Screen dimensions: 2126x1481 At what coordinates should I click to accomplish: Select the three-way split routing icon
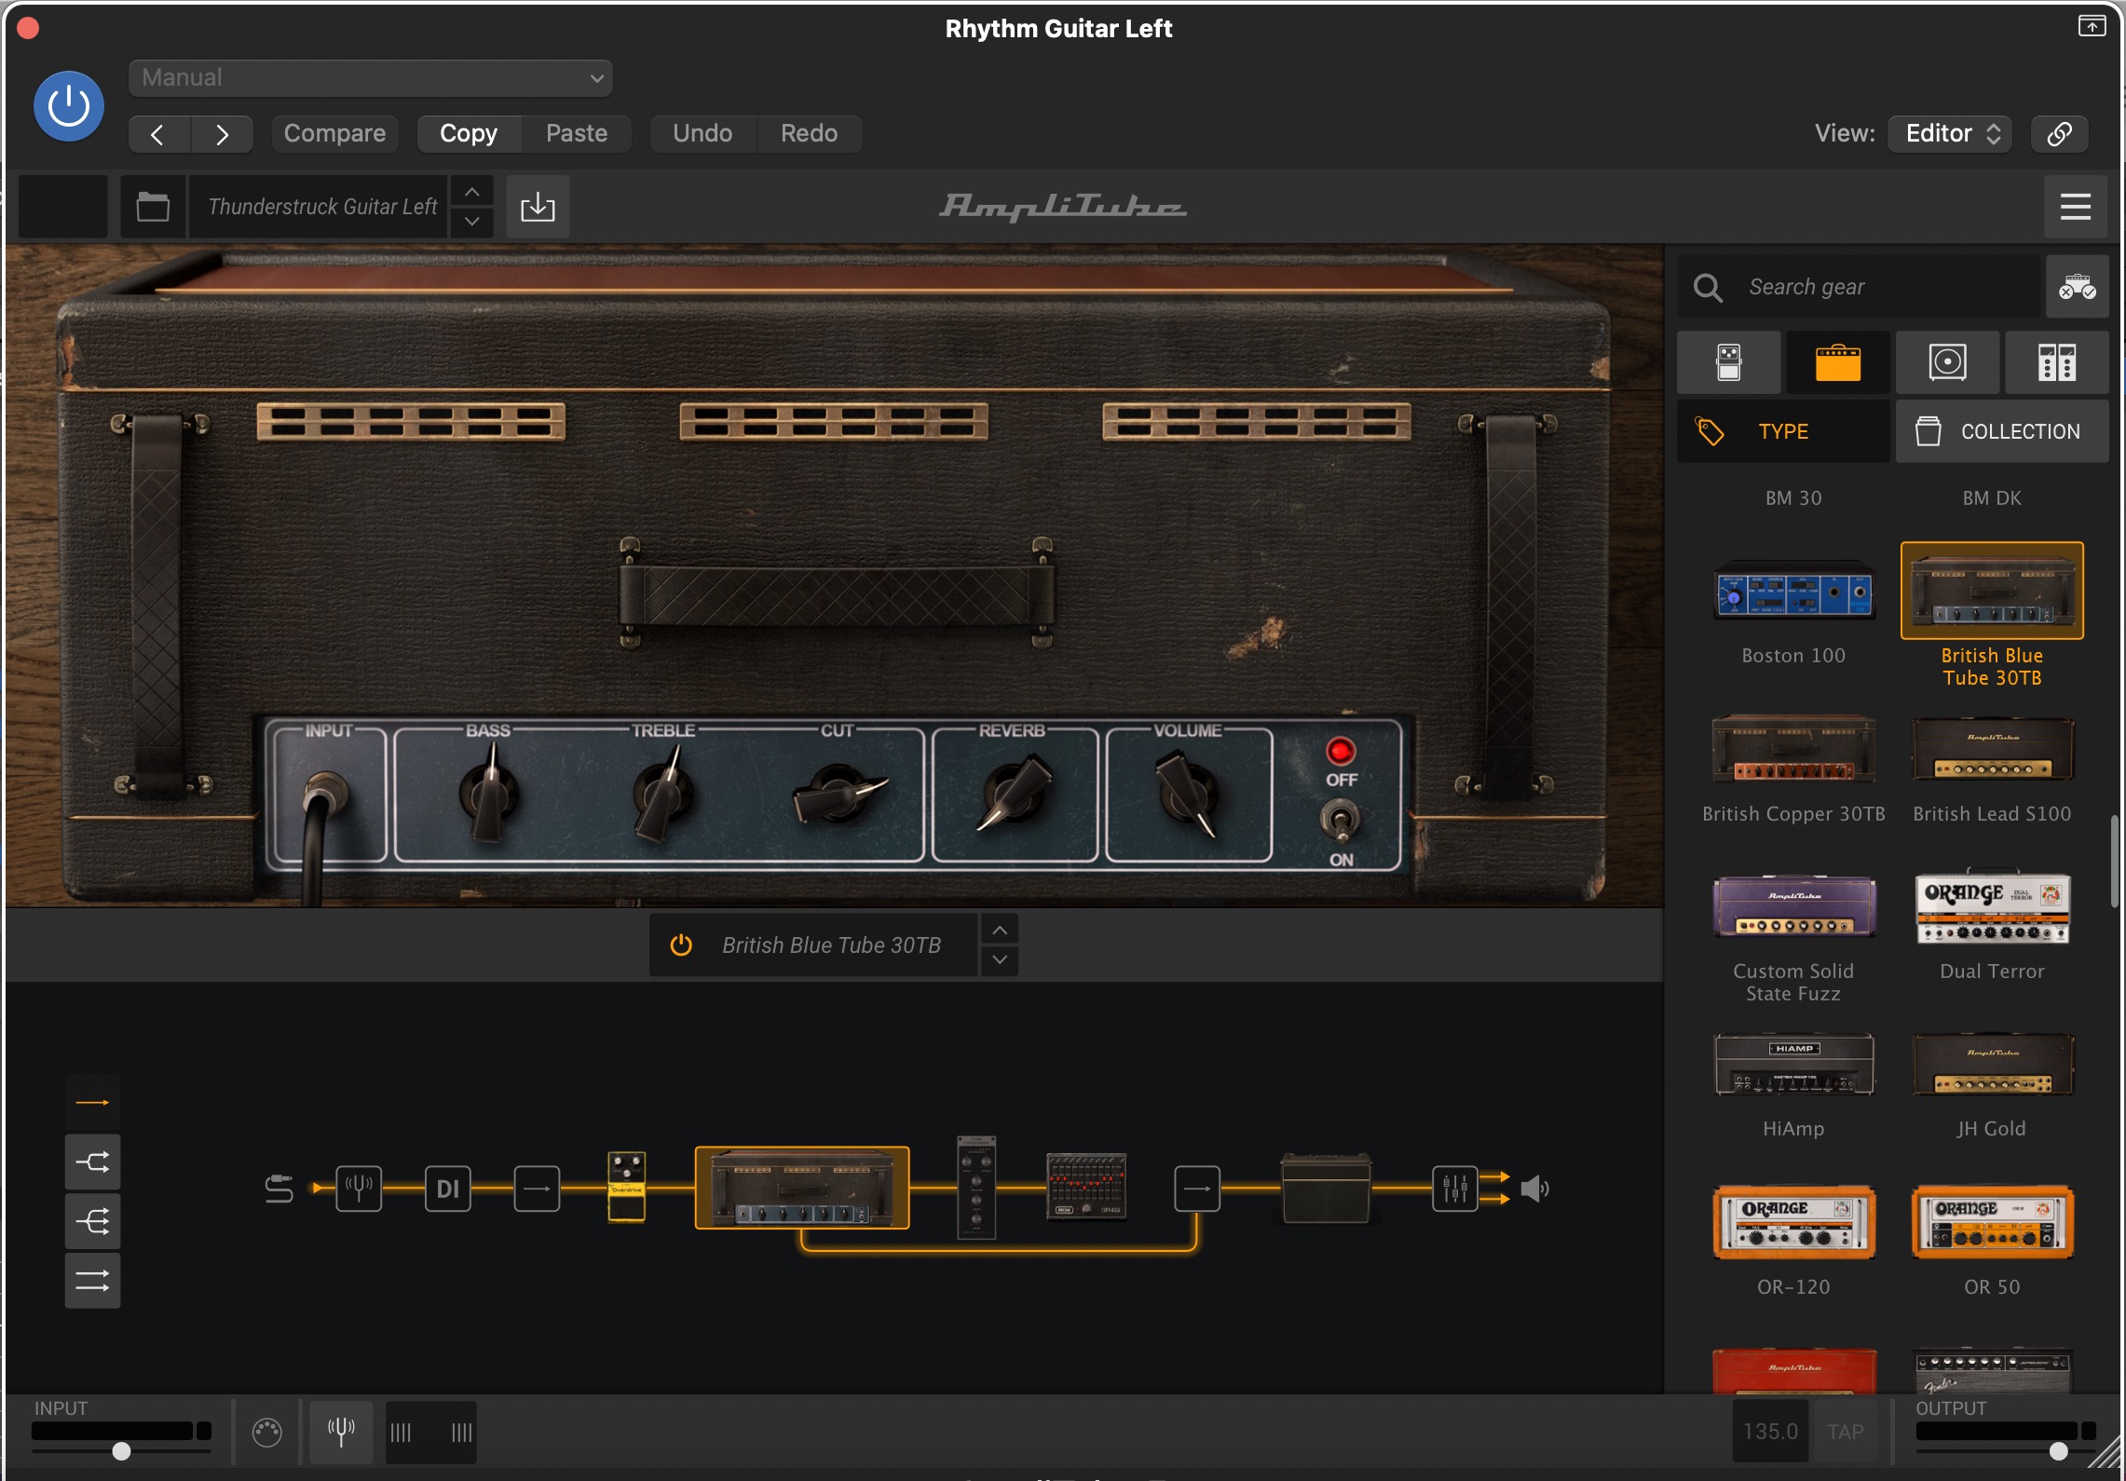[92, 1221]
